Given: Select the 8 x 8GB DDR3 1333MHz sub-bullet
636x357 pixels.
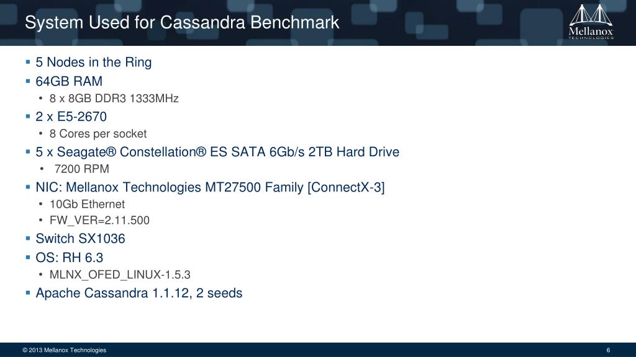Looking at the screenshot, I should coord(114,99).
